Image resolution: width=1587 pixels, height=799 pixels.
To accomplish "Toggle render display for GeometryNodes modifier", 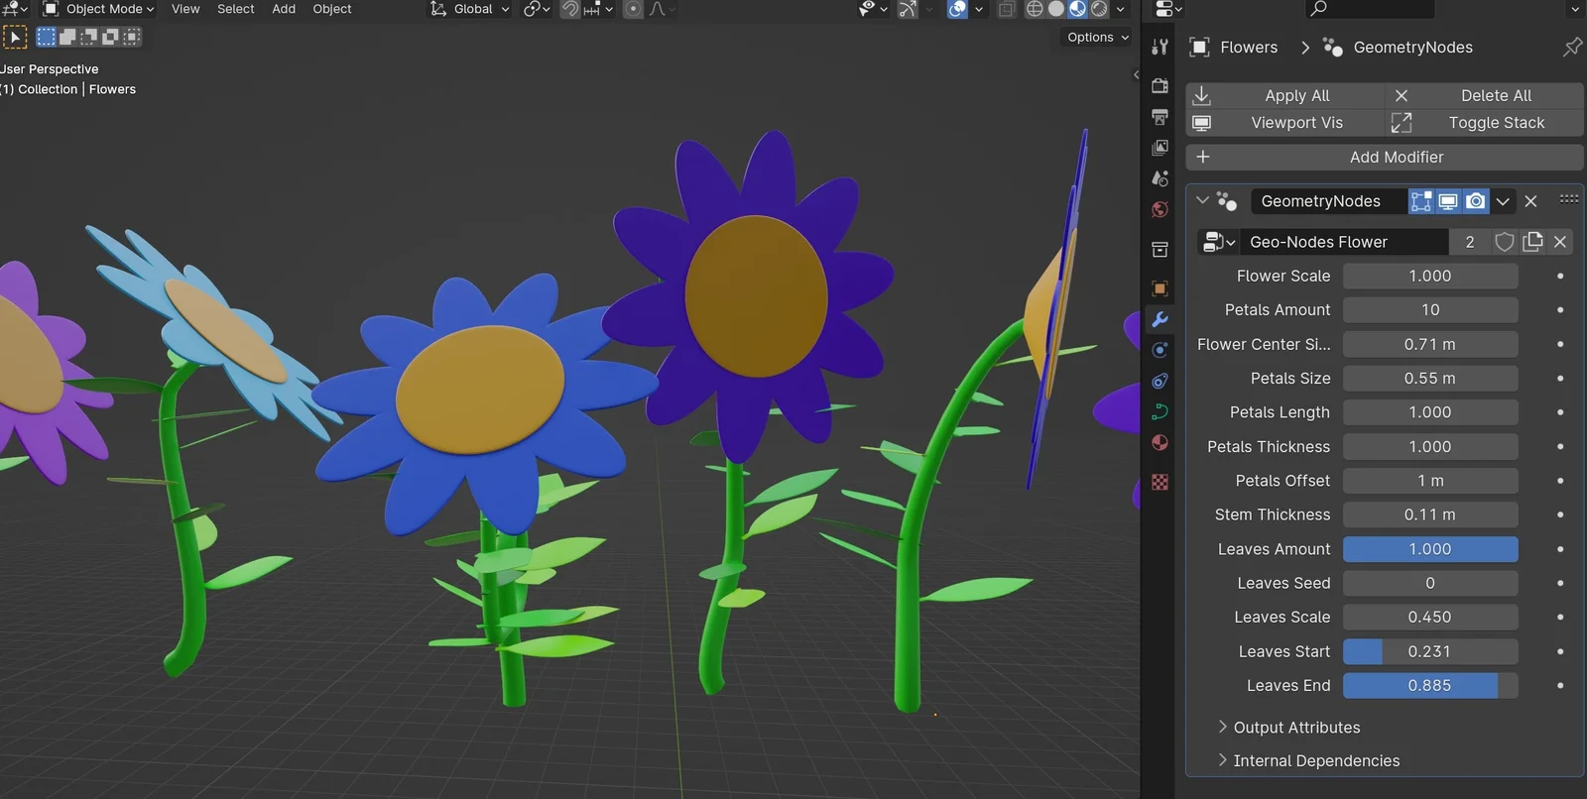I will [1476, 201].
